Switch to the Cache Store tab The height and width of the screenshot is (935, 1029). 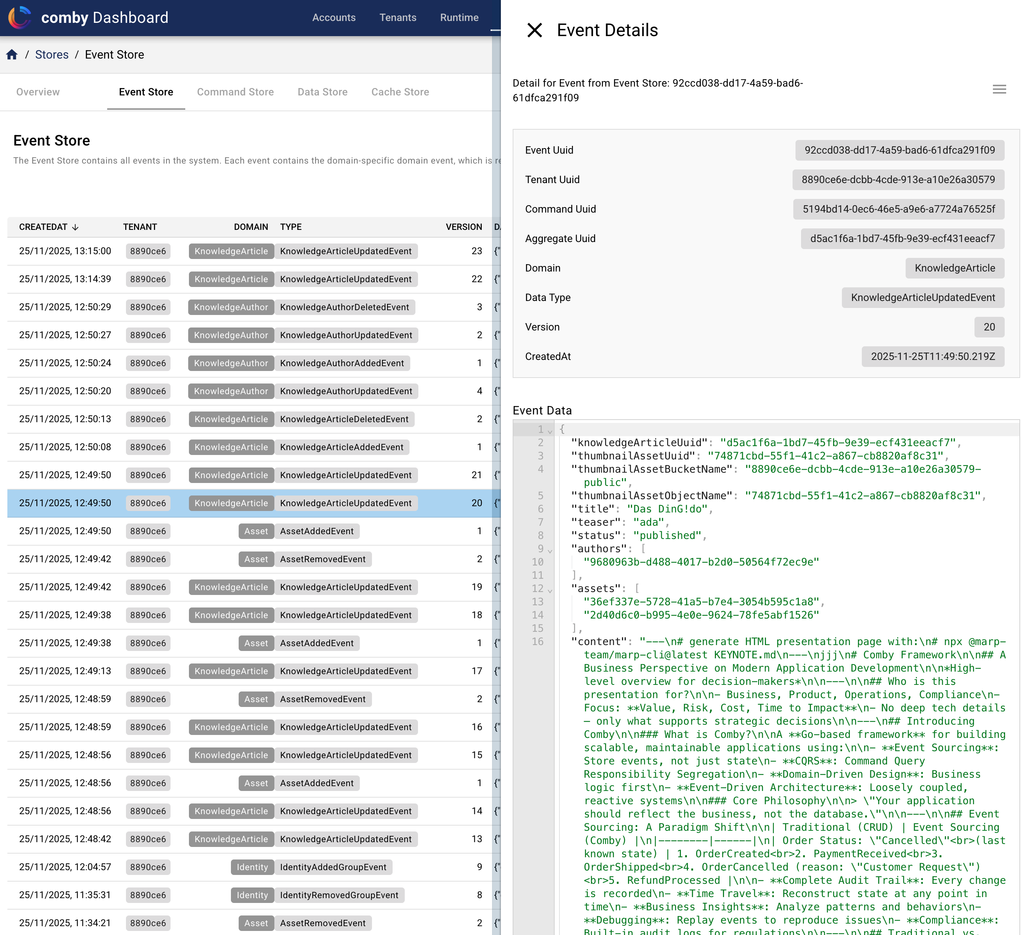[400, 92]
